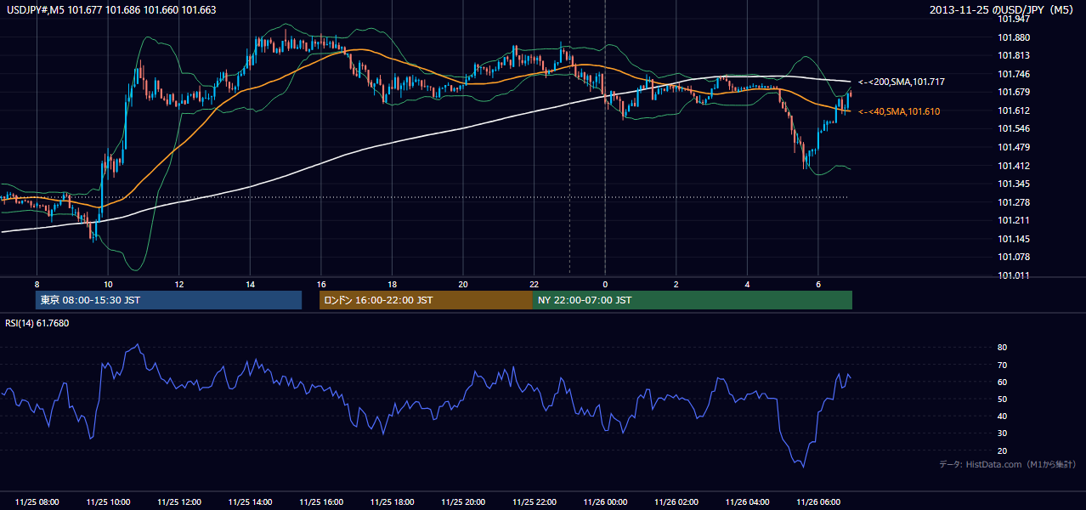Click hour 16 on price chart axis
Screen dimensions: 1086x510
(321, 284)
